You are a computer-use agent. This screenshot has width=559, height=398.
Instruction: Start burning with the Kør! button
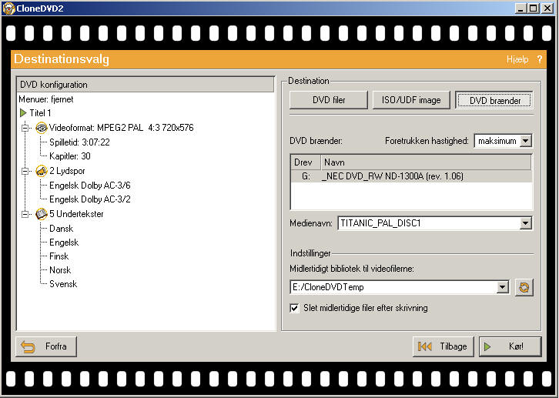click(510, 346)
